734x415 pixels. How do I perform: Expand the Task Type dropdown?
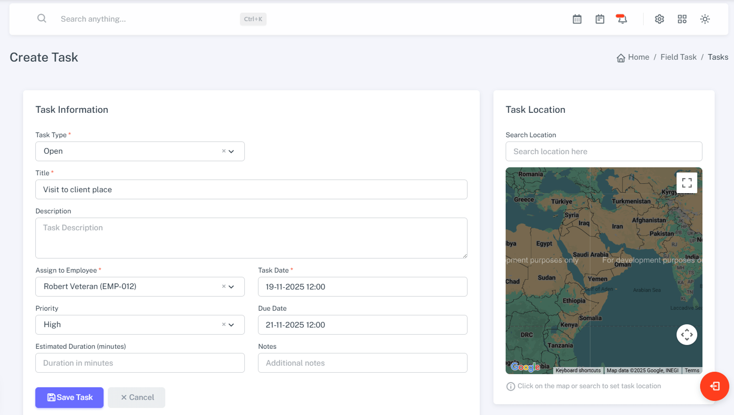point(231,151)
